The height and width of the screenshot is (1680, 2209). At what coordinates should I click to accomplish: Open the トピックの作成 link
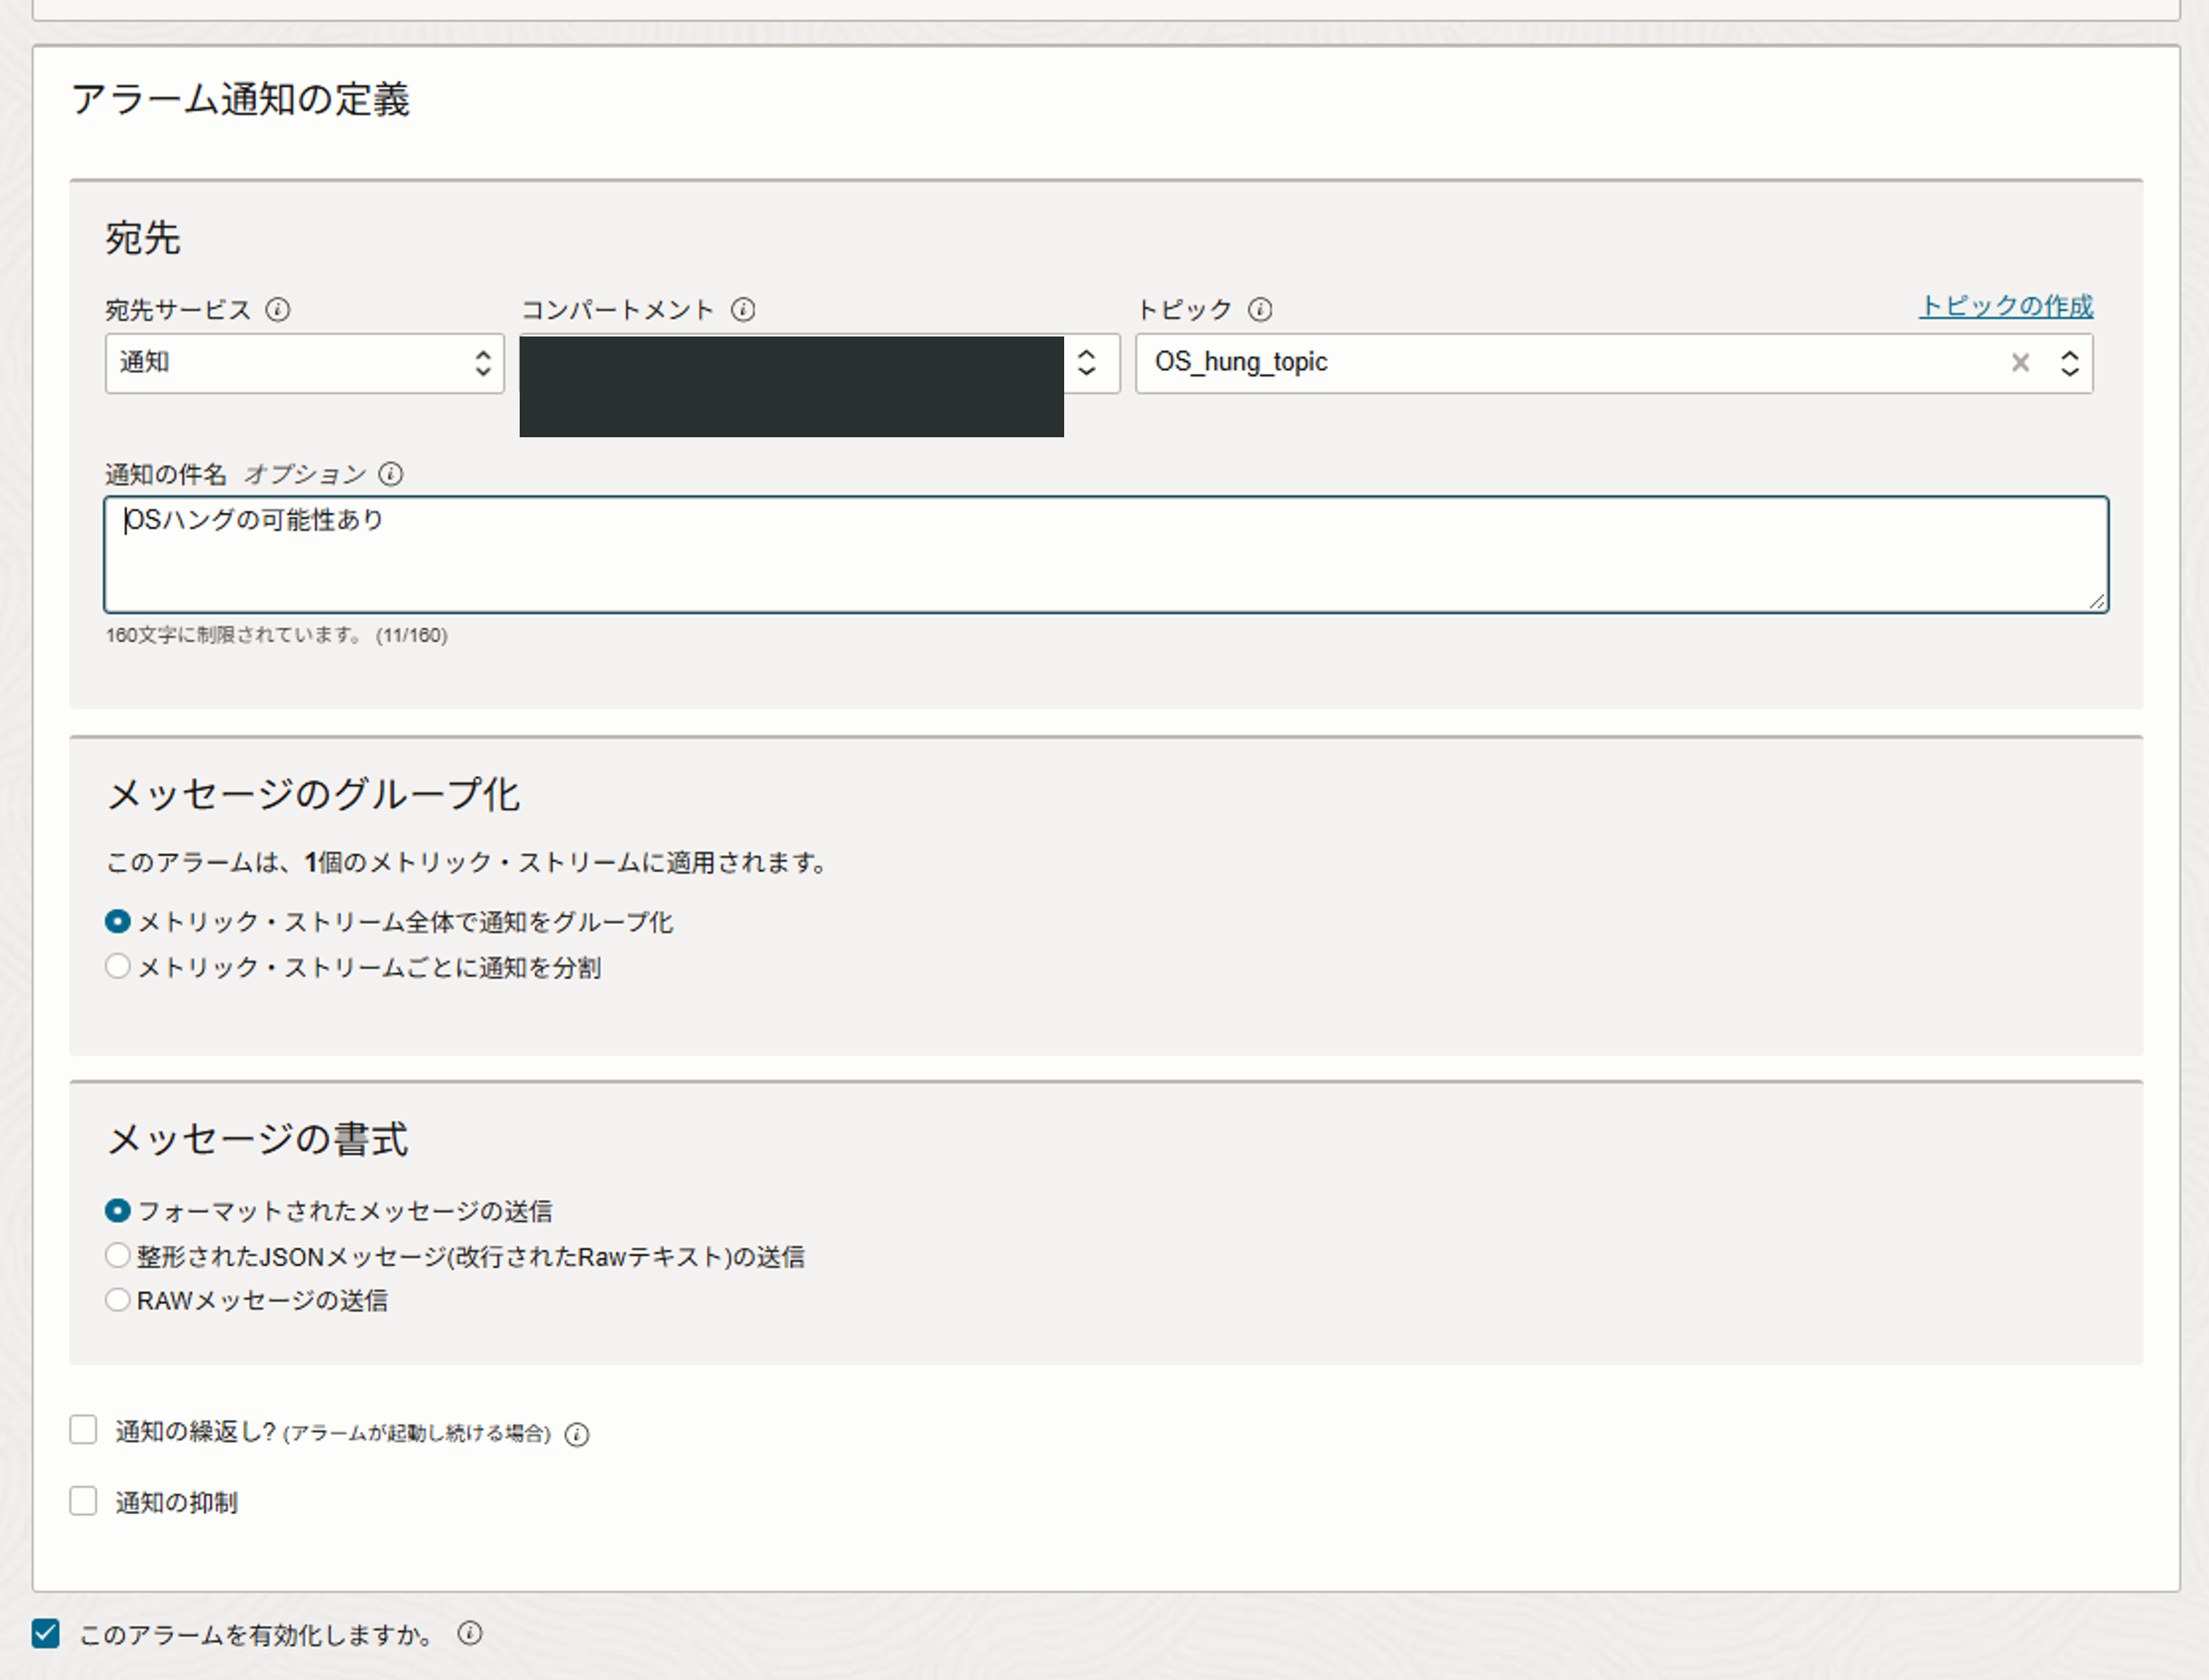point(2005,306)
